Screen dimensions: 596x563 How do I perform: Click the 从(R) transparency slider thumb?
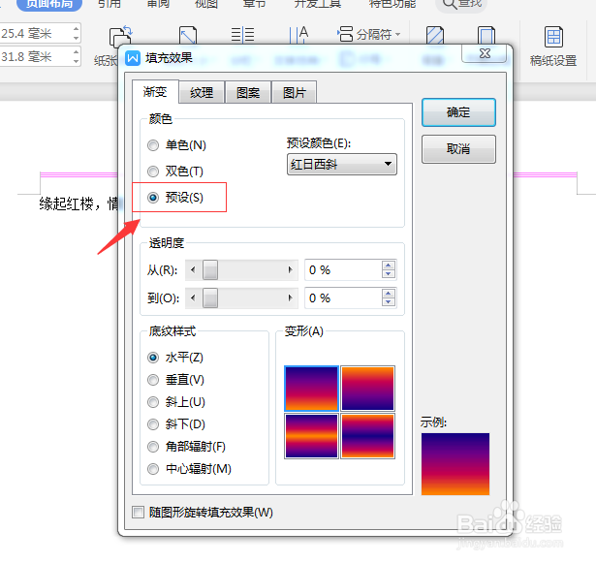coord(210,270)
